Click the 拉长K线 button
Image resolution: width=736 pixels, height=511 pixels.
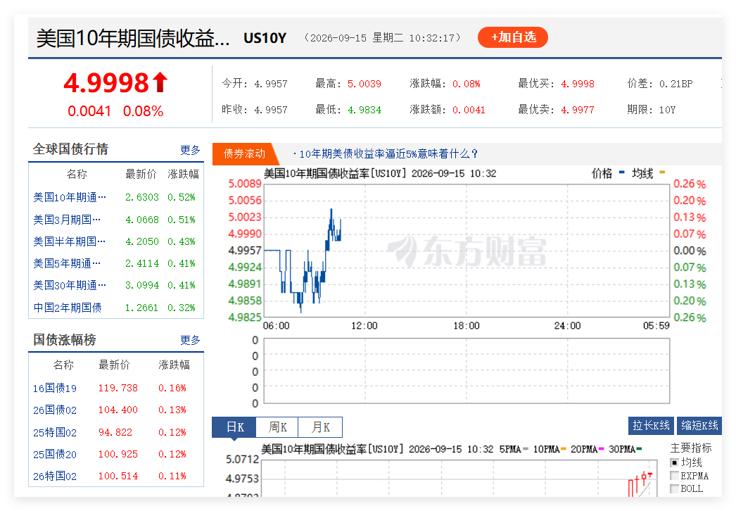point(651,426)
